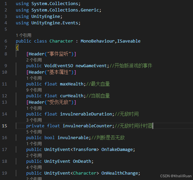Click comment '//无敌时间计时器'
The height and width of the screenshot is (180, 193).
coord(134,126)
